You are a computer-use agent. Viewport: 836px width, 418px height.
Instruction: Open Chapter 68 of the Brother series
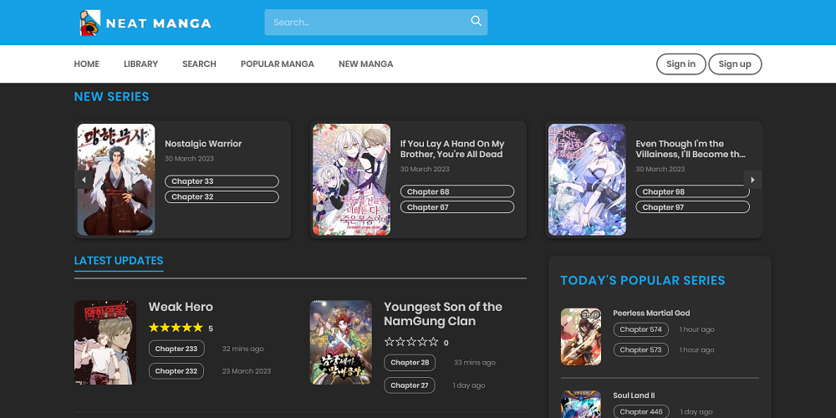tap(457, 191)
